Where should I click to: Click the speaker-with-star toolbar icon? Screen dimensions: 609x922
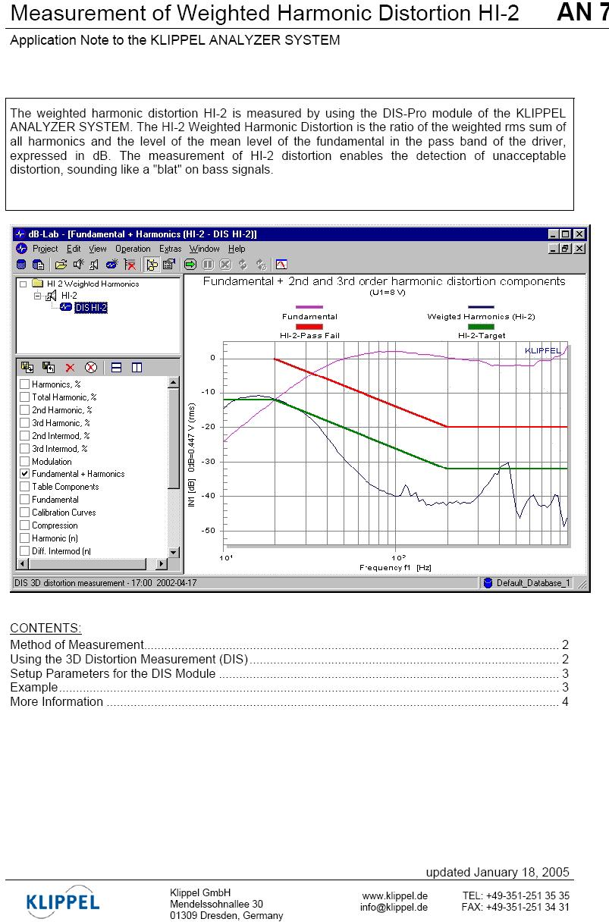[x=77, y=265]
